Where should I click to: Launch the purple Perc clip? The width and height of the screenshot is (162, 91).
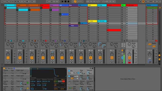point(70,26)
